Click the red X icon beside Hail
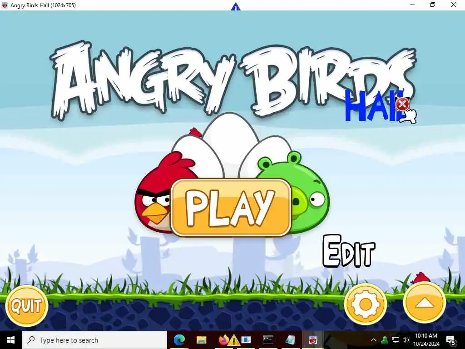465x349 pixels. [402, 104]
